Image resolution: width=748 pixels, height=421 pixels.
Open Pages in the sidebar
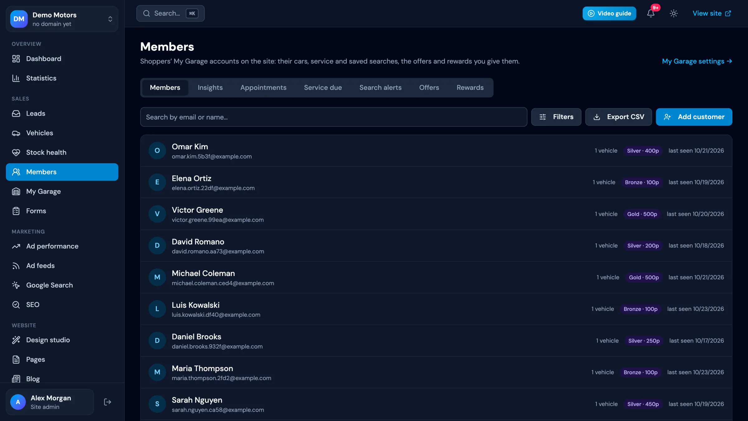(x=62, y=360)
